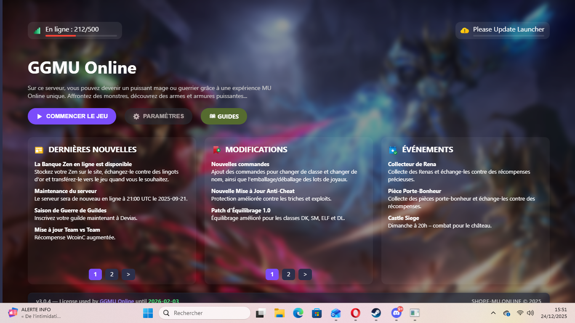Open the GUIDES button
This screenshot has width=575, height=323.
click(x=224, y=116)
